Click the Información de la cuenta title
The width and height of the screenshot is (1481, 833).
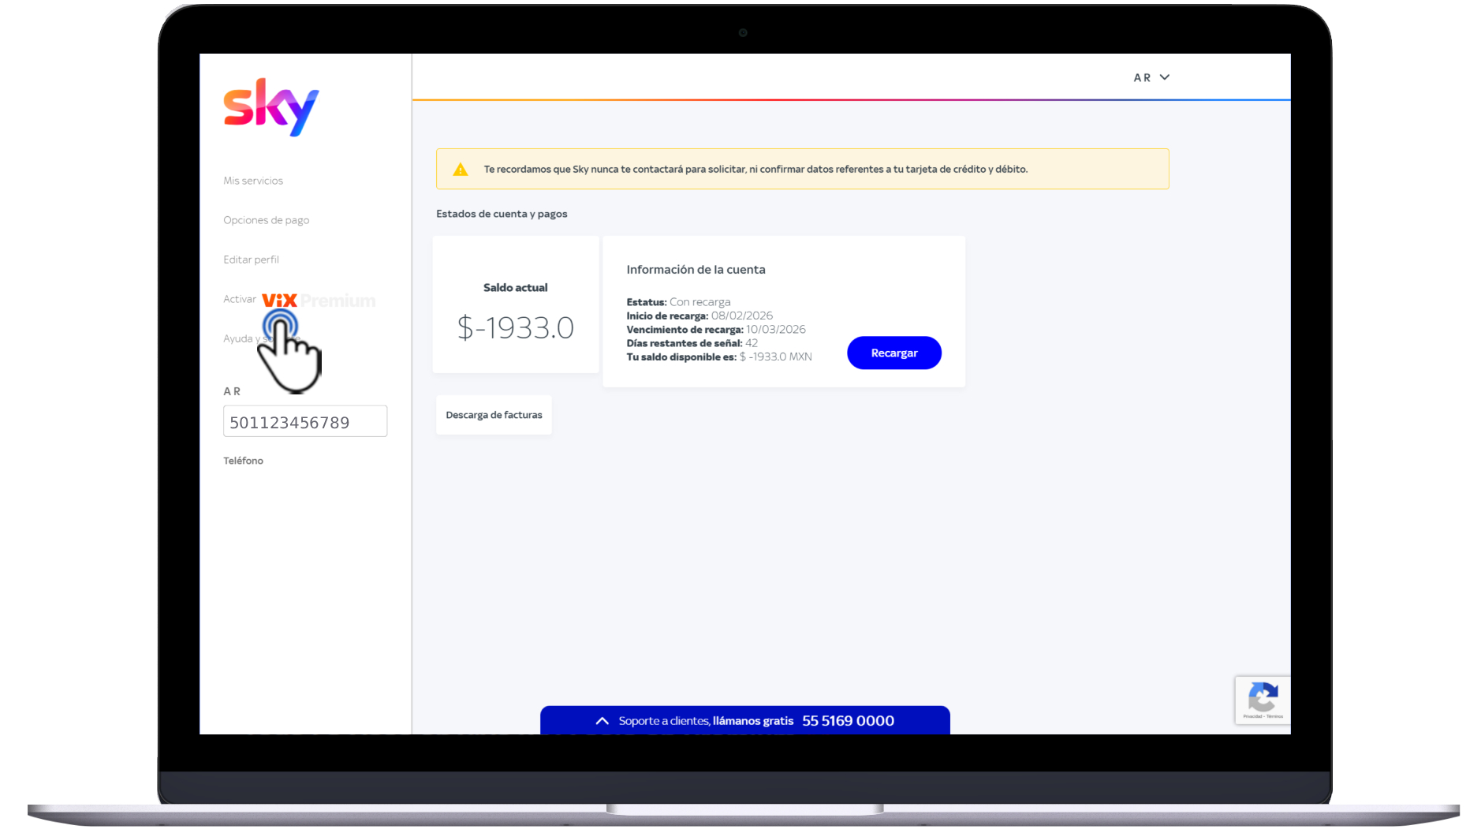[696, 270]
